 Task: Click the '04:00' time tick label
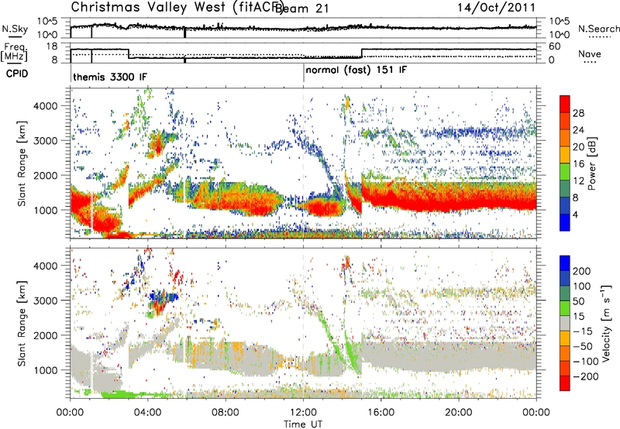point(147,413)
